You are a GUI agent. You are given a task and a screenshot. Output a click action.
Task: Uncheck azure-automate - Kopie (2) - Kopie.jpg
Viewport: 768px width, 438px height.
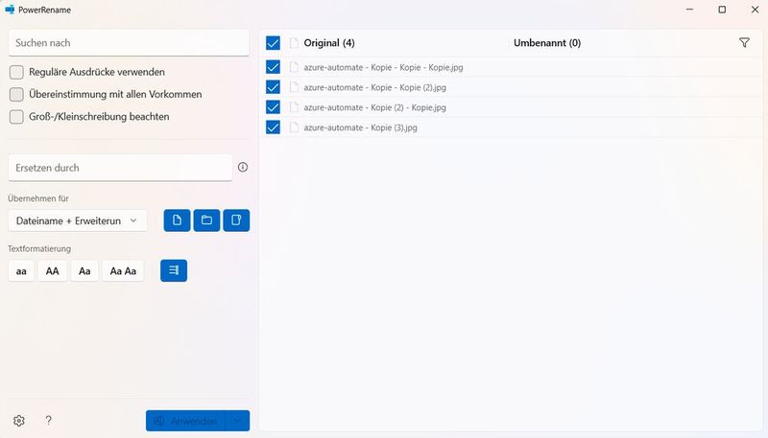click(273, 107)
